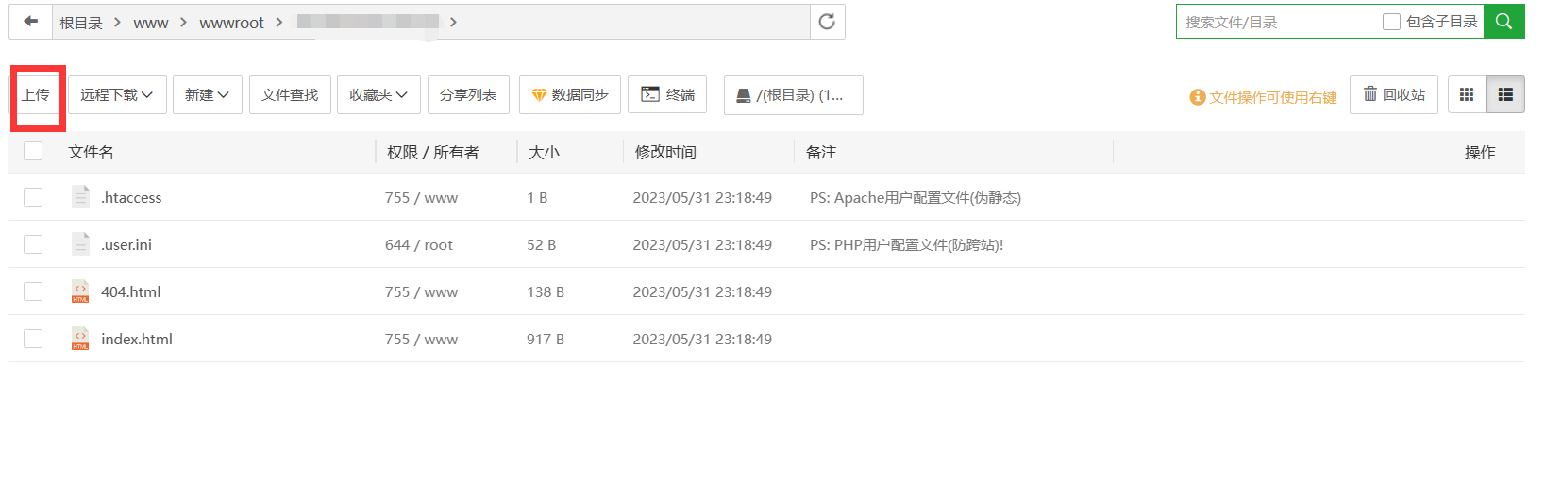
Task: Switch to list view layout
Action: (x=1505, y=95)
